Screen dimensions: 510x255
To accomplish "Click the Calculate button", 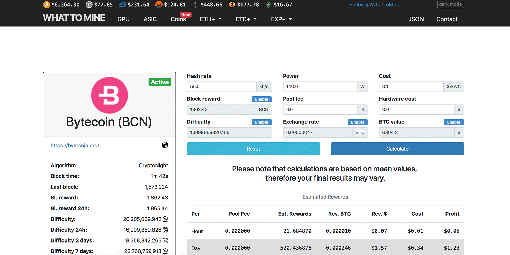I will [x=397, y=149].
